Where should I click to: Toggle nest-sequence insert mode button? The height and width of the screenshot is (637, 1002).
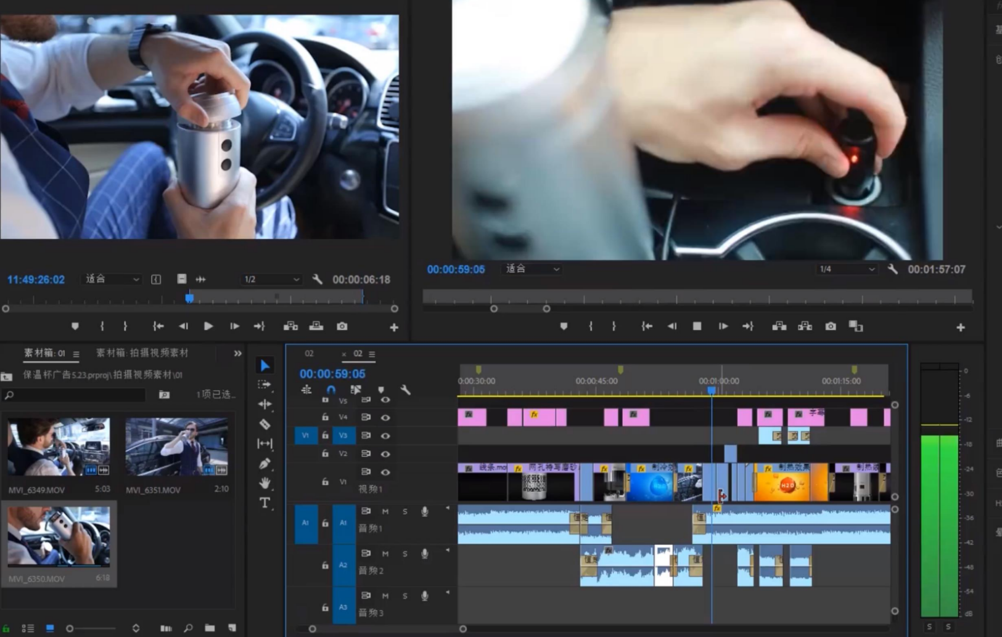pos(306,389)
